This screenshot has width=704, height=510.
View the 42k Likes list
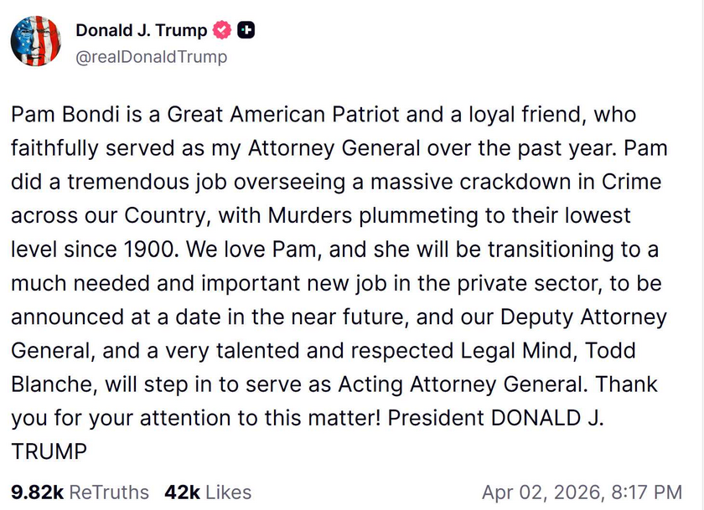pyautogui.click(x=208, y=492)
